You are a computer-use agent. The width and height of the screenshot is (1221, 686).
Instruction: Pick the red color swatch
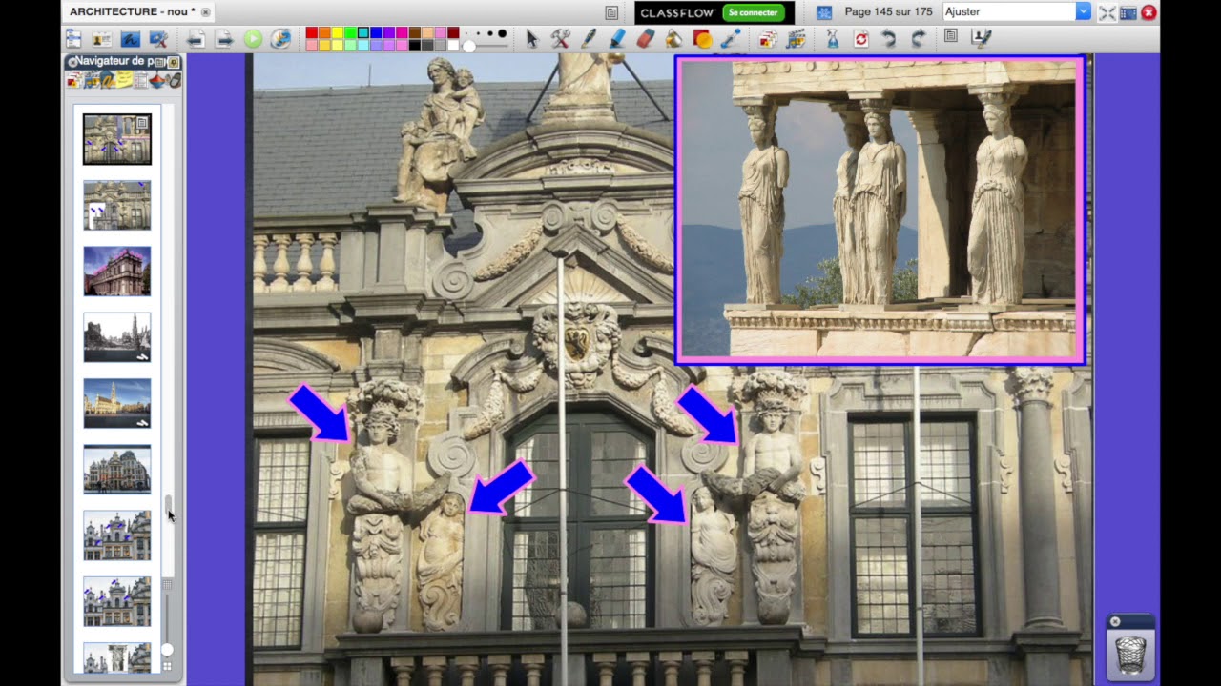311,33
